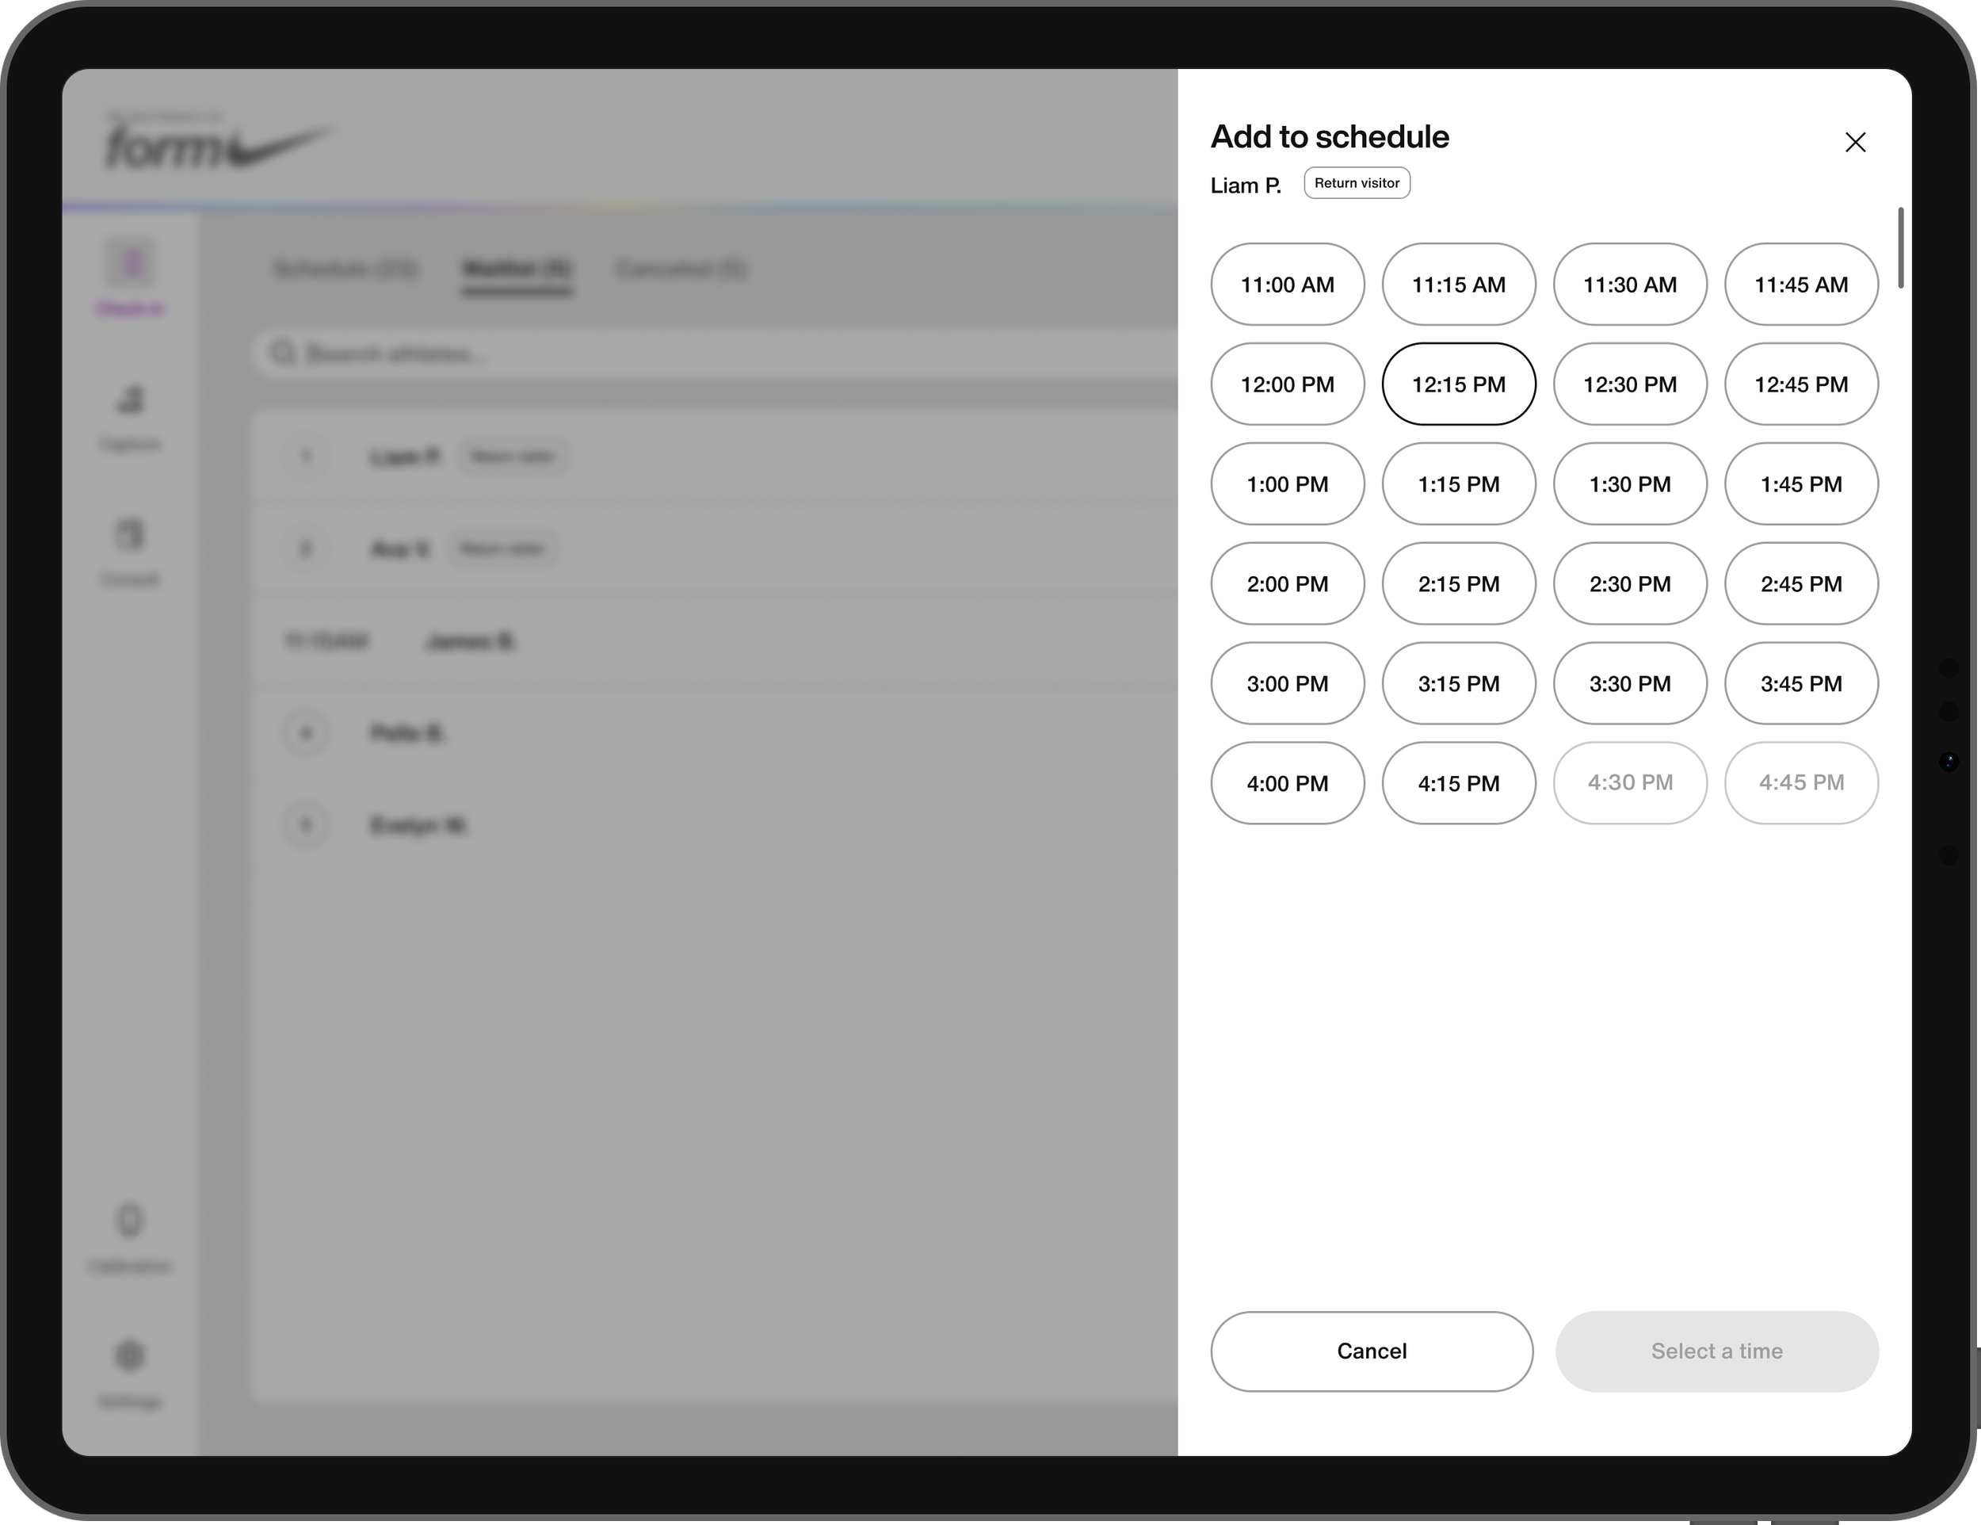Select the 11:00 AM time slot
This screenshot has width=1981, height=1525.
point(1287,284)
